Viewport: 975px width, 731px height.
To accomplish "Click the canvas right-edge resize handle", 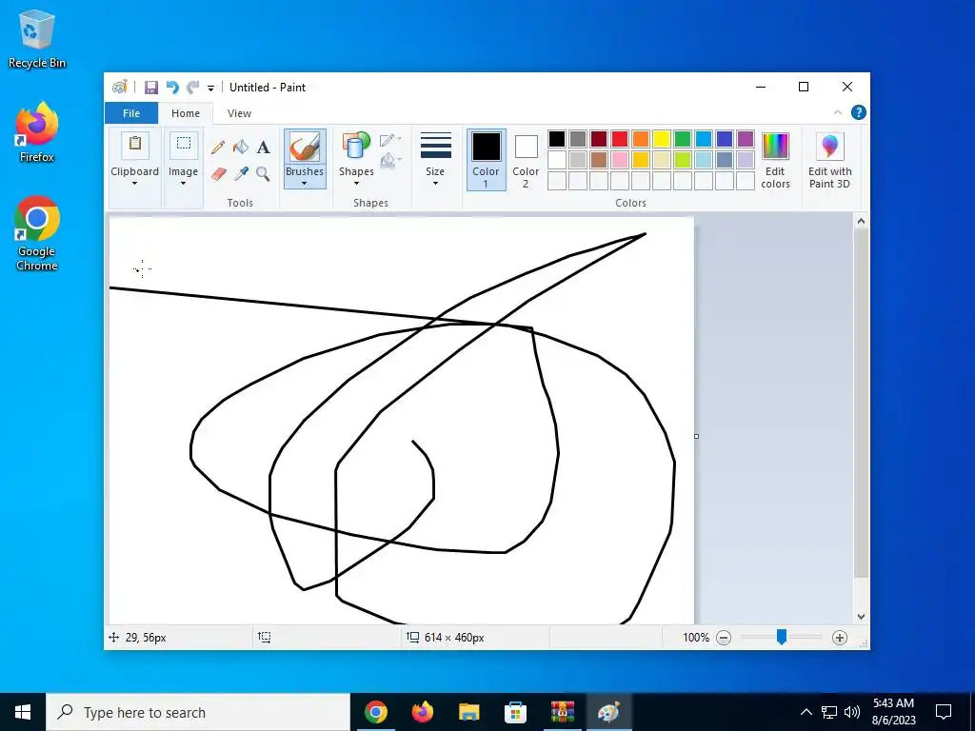I will 696,436.
